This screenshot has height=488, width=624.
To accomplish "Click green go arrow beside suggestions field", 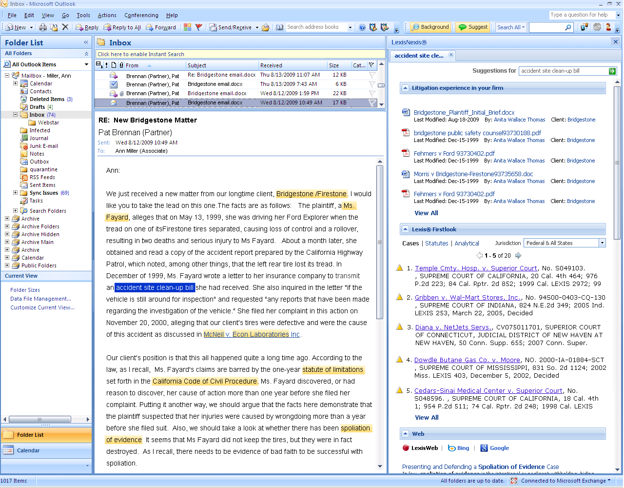I will coord(612,71).
